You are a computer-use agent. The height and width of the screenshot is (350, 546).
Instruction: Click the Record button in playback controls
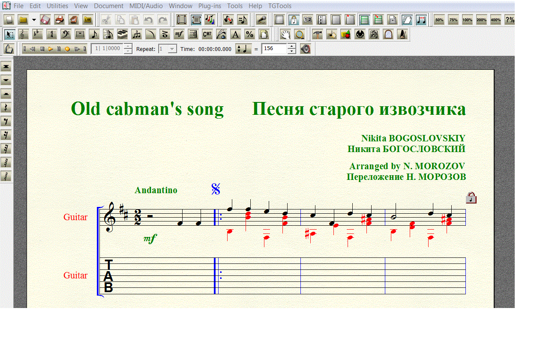point(67,49)
